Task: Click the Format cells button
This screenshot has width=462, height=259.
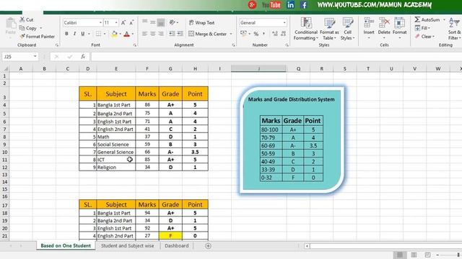Action: coord(399,29)
